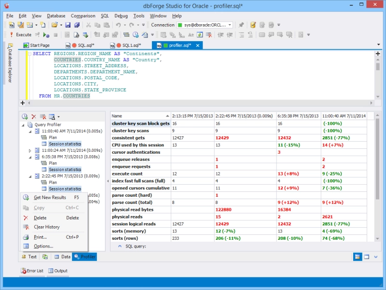Image resolution: width=386 pixels, height=290 pixels.
Task: Click the Undo arrow toolbar icon
Action: 118,25
